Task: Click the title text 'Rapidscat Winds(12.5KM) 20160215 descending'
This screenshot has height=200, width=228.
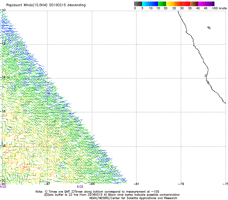Action: pyautogui.click(x=46, y=5)
